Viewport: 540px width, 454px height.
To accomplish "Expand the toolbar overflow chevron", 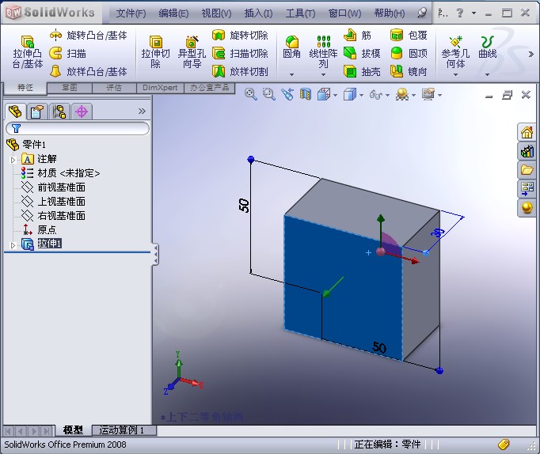I will click(530, 54).
